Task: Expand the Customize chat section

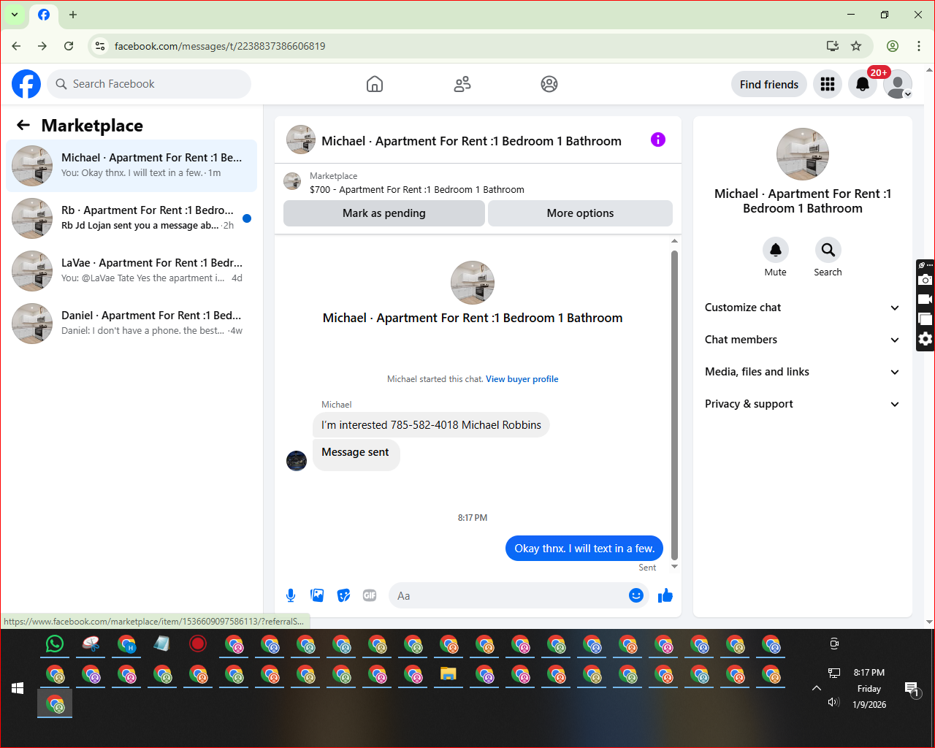Action: point(802,308)
